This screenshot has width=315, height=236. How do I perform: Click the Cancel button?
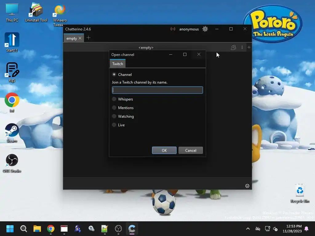(191, 150)
